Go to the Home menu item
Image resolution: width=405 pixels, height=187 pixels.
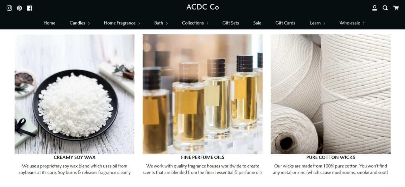point(49,23)
